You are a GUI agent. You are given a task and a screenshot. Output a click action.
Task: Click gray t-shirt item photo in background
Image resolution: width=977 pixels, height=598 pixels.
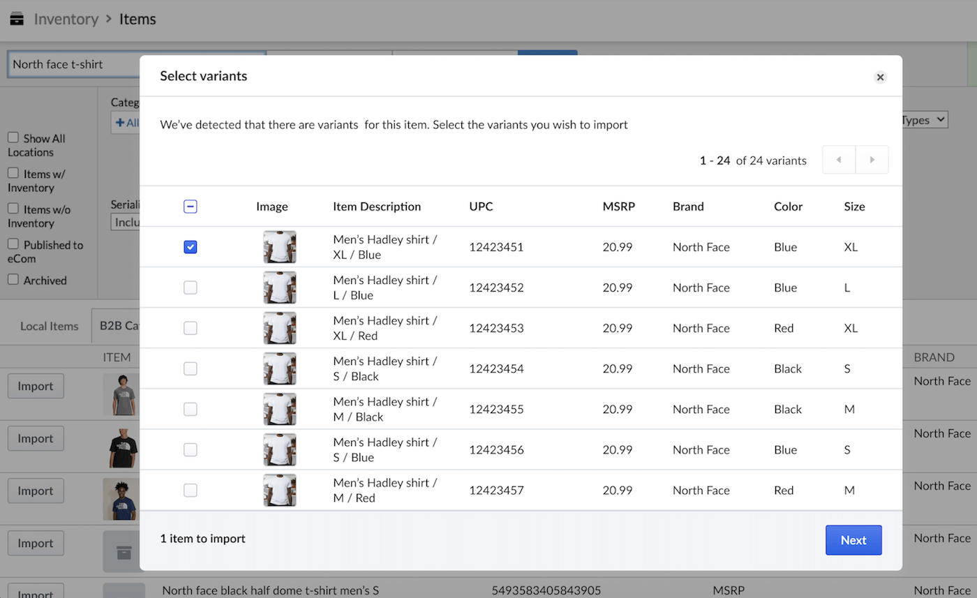122,394
